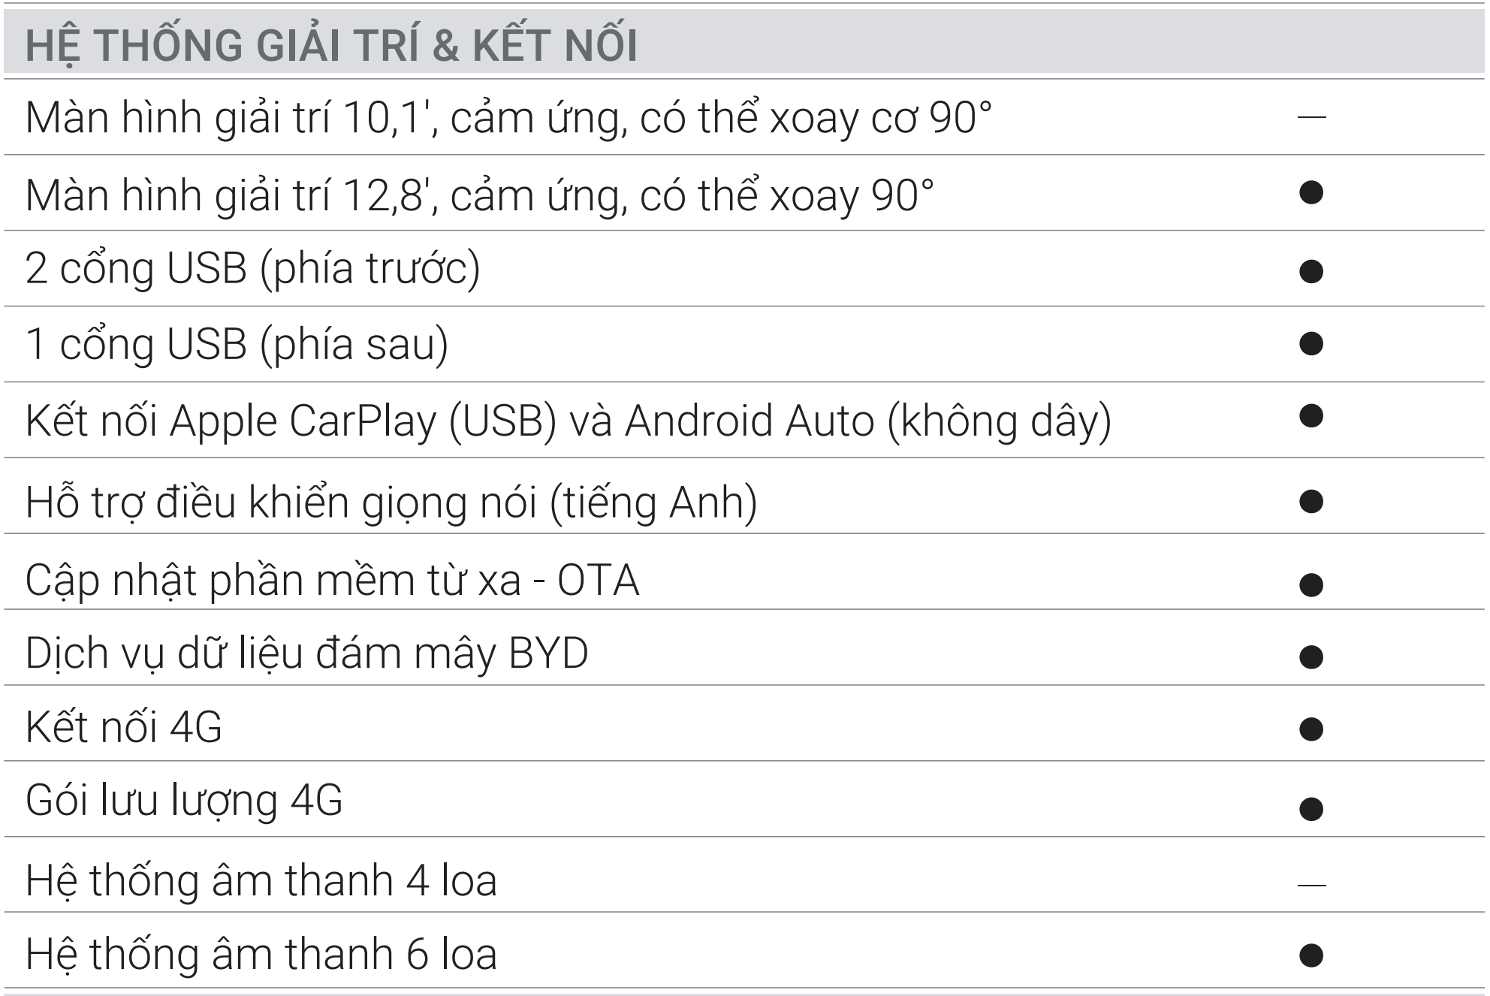The height and width of the screenshot is (996, 1490).
Task: Click the dash beside 4 loa sound system
Action: tap(1311, 885)
